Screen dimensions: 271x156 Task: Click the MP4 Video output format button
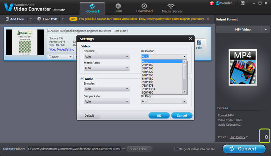[x=239, y=30]
